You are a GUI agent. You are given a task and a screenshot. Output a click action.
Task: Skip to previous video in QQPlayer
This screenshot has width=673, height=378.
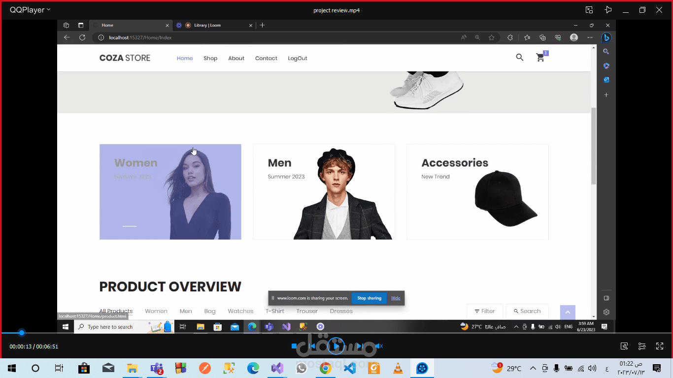click(311, 346)
